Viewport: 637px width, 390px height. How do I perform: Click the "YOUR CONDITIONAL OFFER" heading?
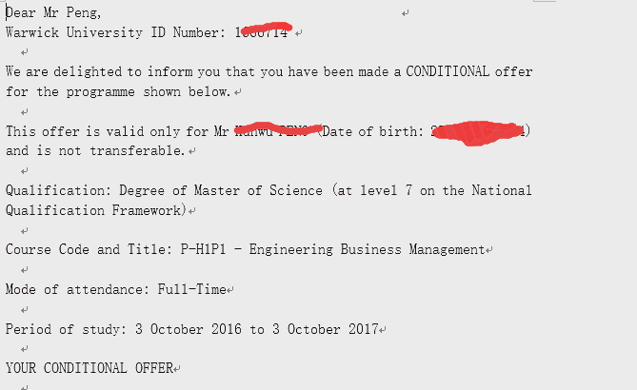pyautogui.click(x=90, y=368)
